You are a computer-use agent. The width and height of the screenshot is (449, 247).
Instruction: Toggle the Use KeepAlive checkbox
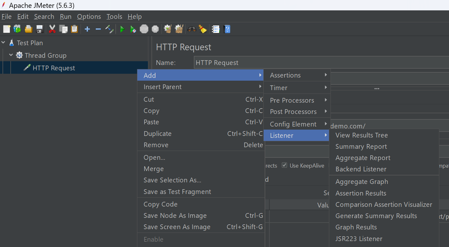(284, 165)
